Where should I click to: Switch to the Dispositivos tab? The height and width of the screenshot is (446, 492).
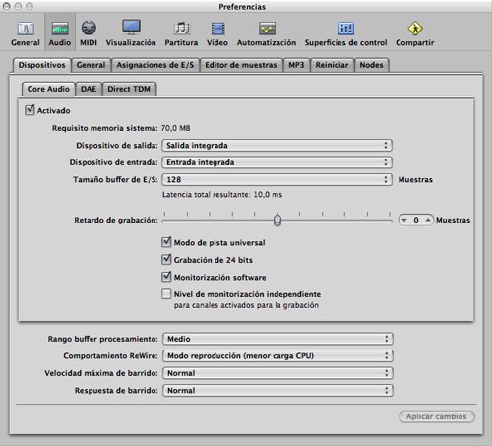[x=41, y=65]
